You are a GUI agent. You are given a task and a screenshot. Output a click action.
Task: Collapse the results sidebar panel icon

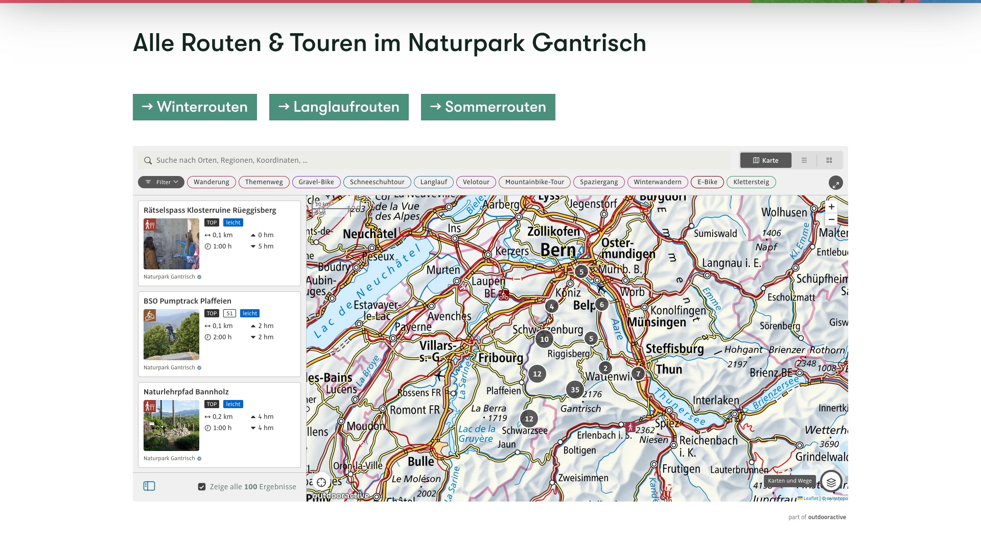pyautogui.click(x=149, y=486)
